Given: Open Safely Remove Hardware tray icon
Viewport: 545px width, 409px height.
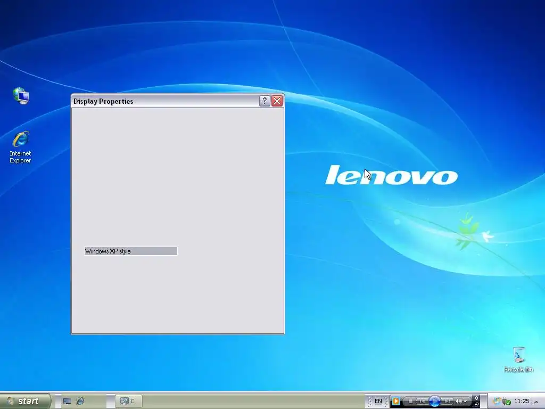Looking at the screenshot, I should pos(506,402).
